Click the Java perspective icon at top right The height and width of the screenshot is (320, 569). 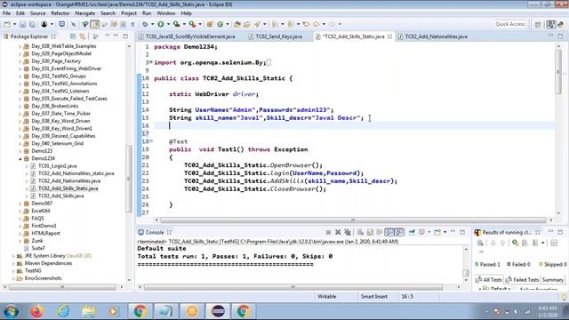tap(551, 24)
